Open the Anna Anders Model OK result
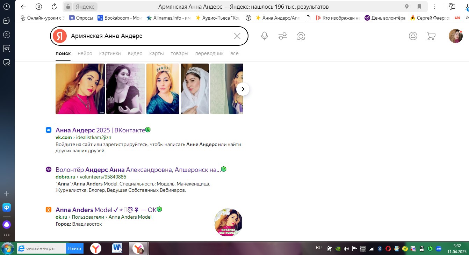This screenshot has width=469, height=255. click(106, 210)
